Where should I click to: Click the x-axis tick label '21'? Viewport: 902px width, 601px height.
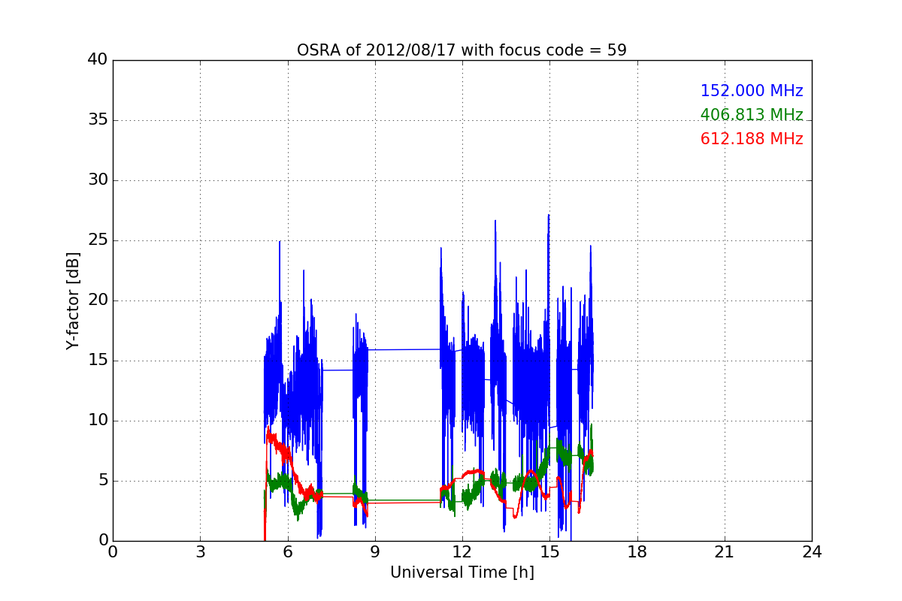[x=725, y=552]
